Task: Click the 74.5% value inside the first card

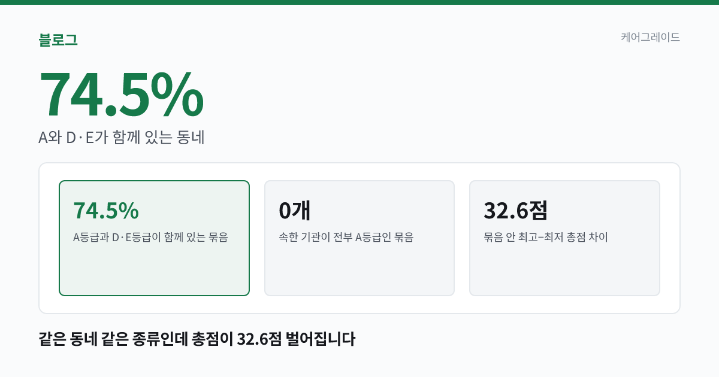Action: pos(106,211)
